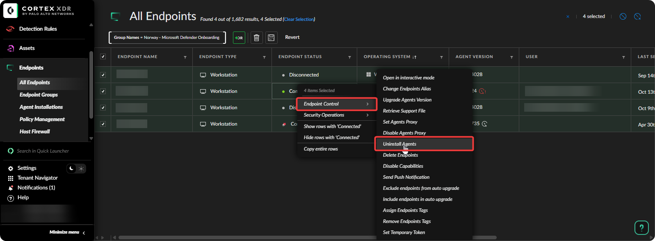Click the help question mark in bottom-right corner
Image resolution: width=655 pixels, height=241 pixels.
641,227
